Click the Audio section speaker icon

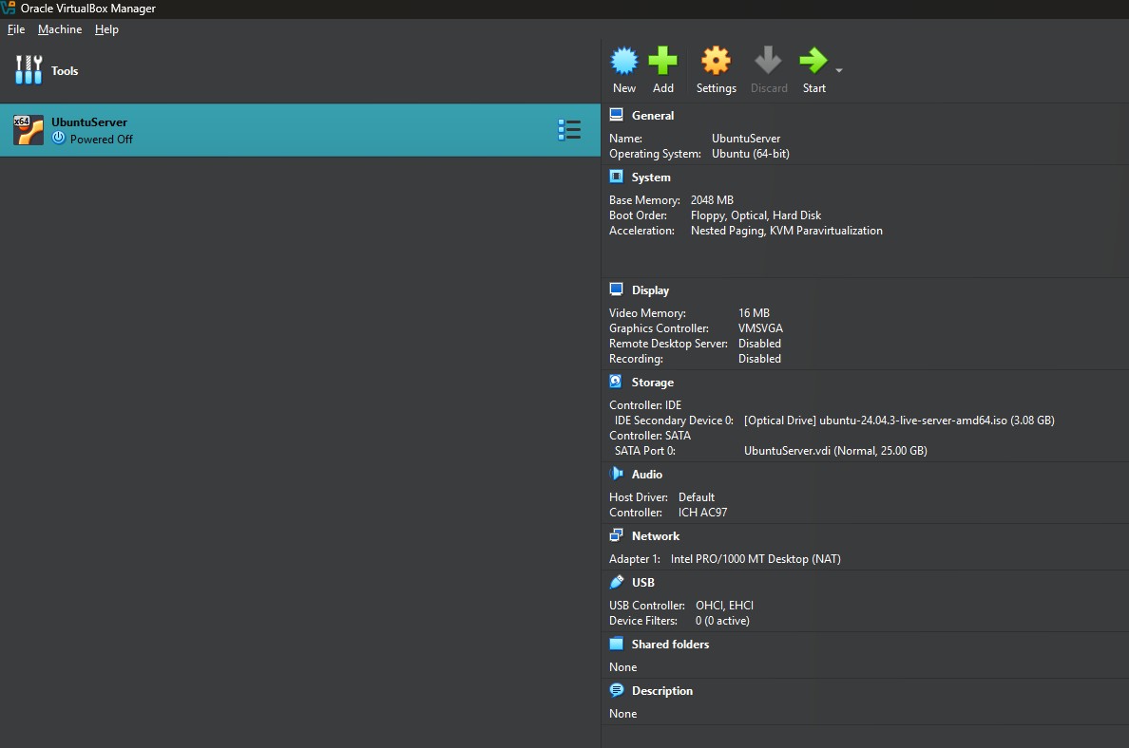coord(616,474)
